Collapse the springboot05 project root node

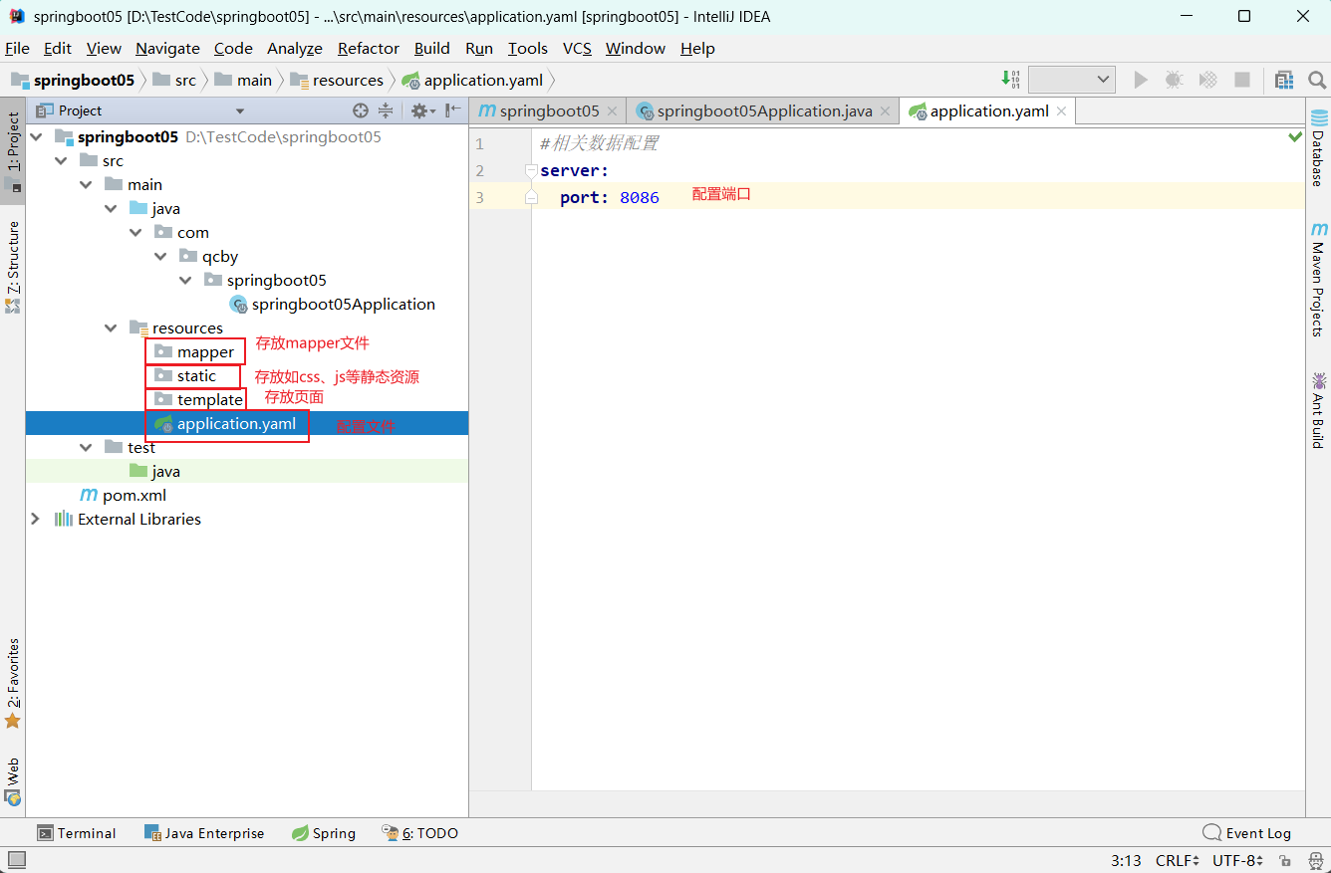[36, 137]
